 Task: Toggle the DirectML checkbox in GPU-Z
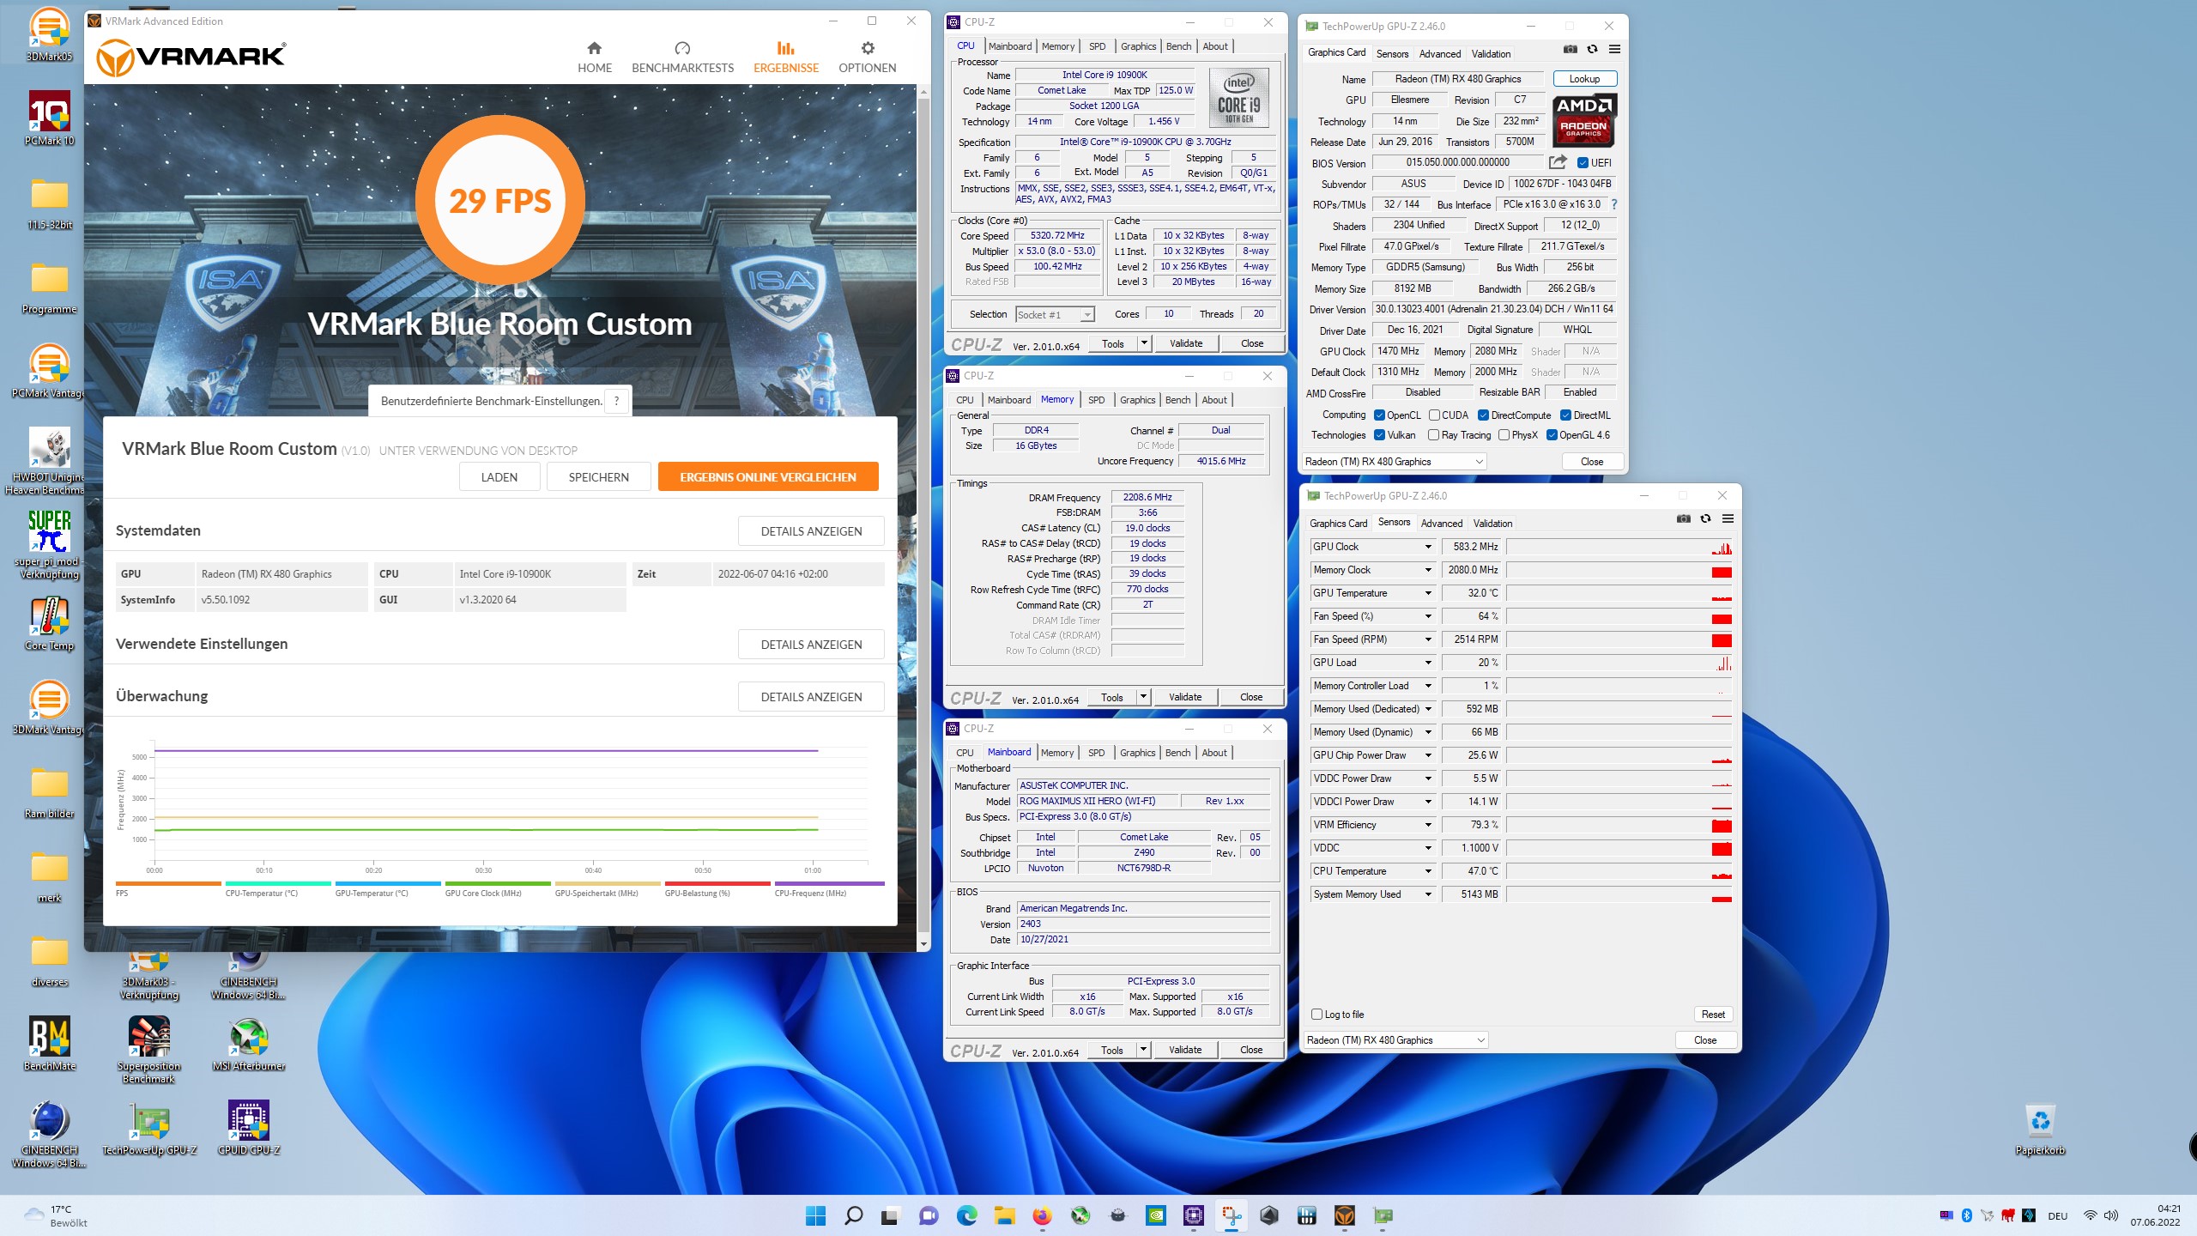pyautogui.click(x=1565, y=415)
